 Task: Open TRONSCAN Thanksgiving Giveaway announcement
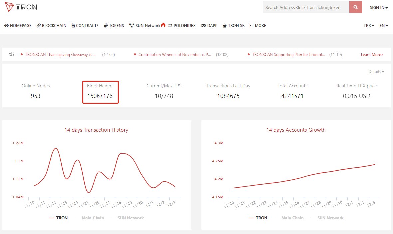[60, 55]
